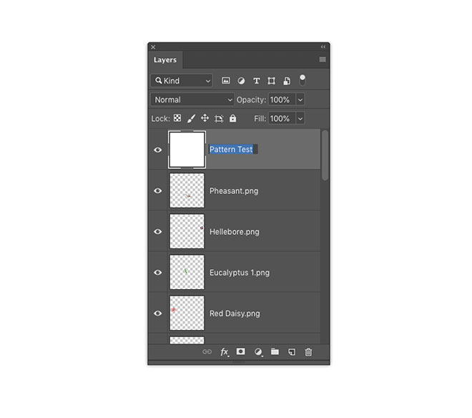
Task: Click the Pattern Test name edit field
Action: pyautogui.click(x=233, y=150)
